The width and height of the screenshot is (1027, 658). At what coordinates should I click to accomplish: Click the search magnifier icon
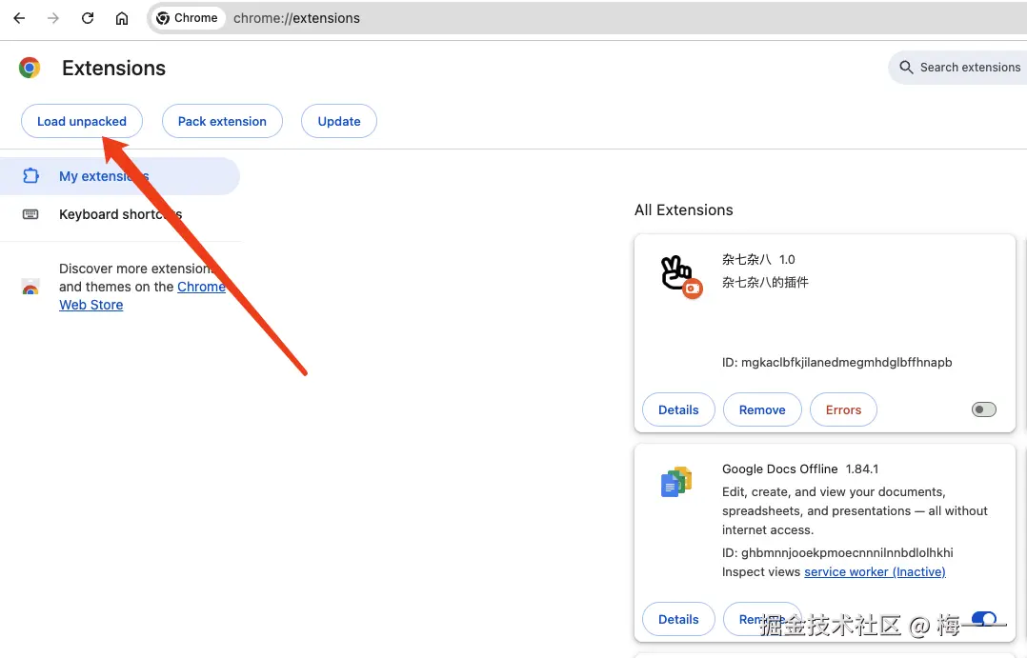point(907,68)
